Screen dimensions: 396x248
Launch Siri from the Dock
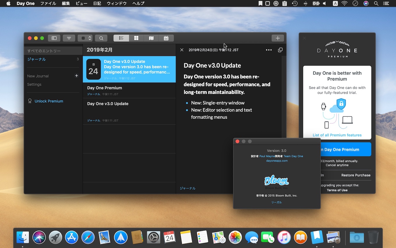[x=39, y=237]
